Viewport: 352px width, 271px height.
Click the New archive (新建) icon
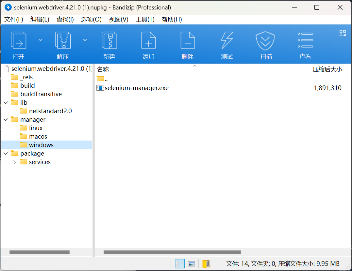tap(109, 40)
